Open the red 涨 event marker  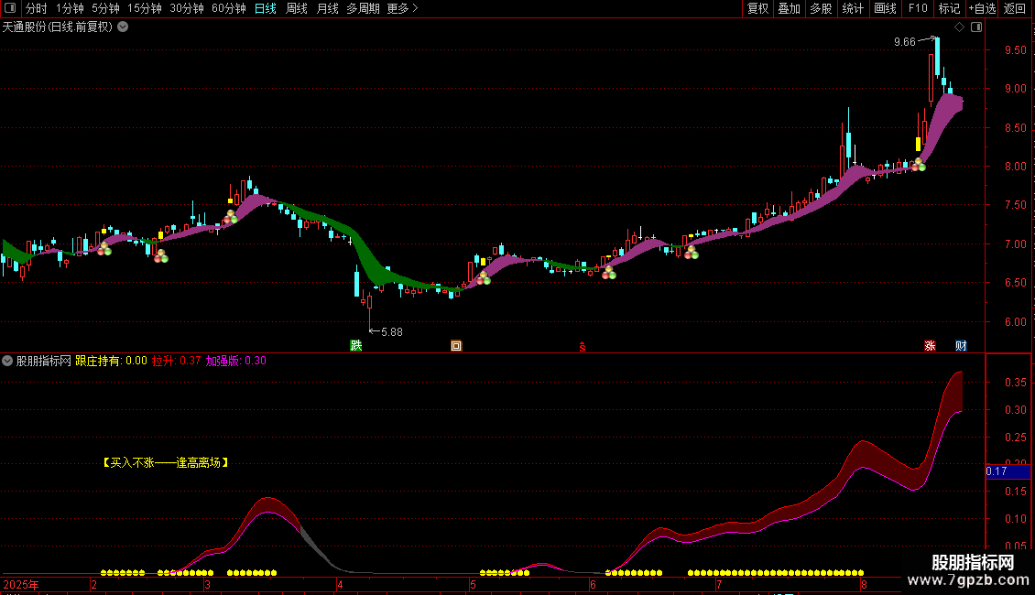[930, 346]
